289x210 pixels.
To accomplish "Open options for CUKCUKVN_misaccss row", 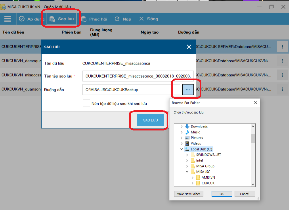I will (x=282, y=75).
